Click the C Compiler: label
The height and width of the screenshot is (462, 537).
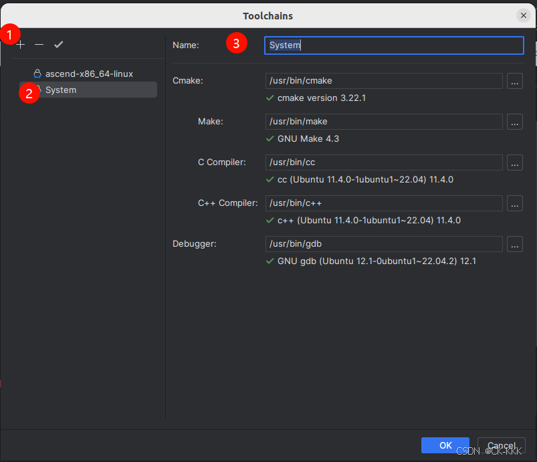[x=222, y=162]
